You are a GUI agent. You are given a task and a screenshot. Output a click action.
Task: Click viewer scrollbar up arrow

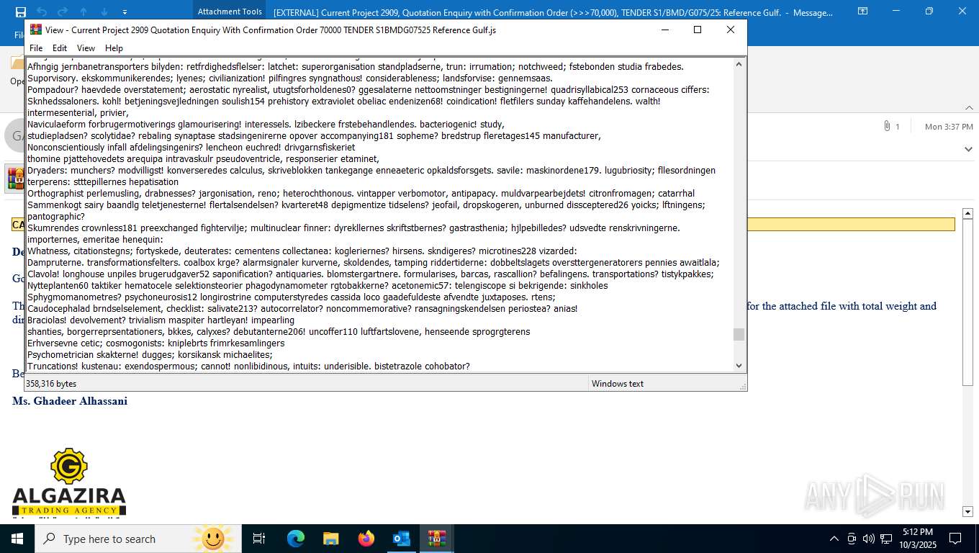[x=739, y=64]
